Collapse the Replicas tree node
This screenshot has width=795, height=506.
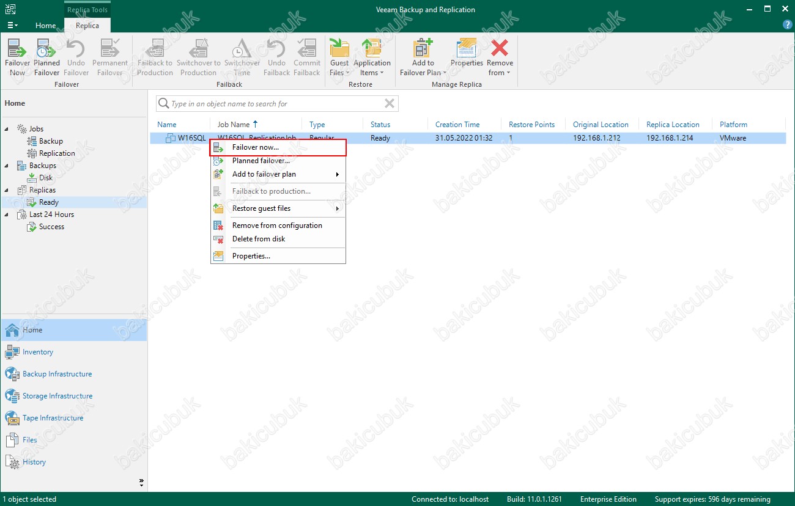coord(7,190)
